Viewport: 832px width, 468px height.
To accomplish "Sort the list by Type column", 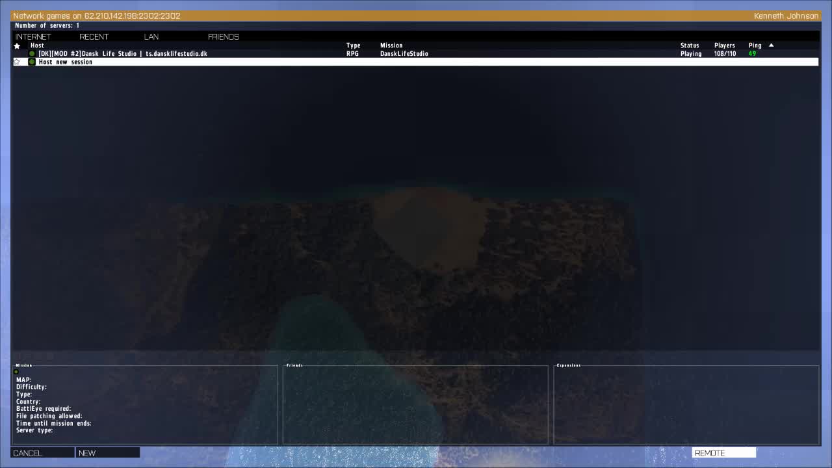I will tap(353, 45).
